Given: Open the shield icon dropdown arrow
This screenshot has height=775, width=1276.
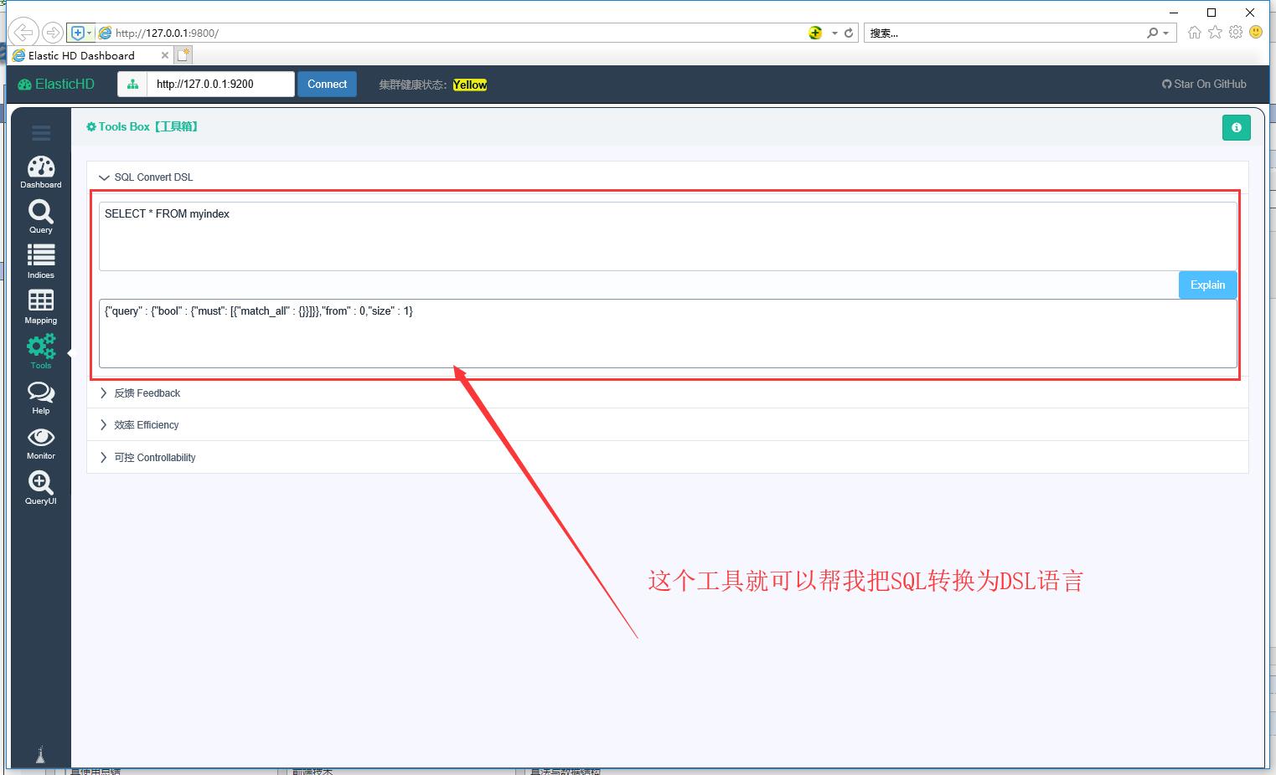Looking at the screenshot, I should tap(90, 33).
